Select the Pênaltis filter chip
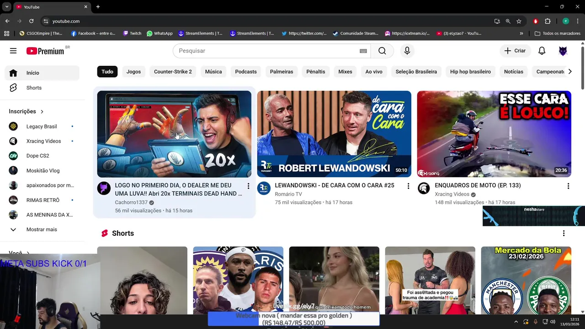This screenshot has height=329, width=585. 316,72
